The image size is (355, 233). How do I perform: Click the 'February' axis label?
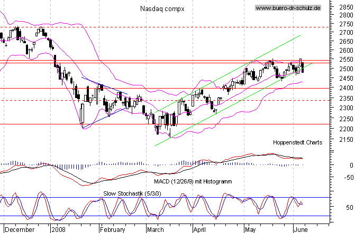(113, 230)
